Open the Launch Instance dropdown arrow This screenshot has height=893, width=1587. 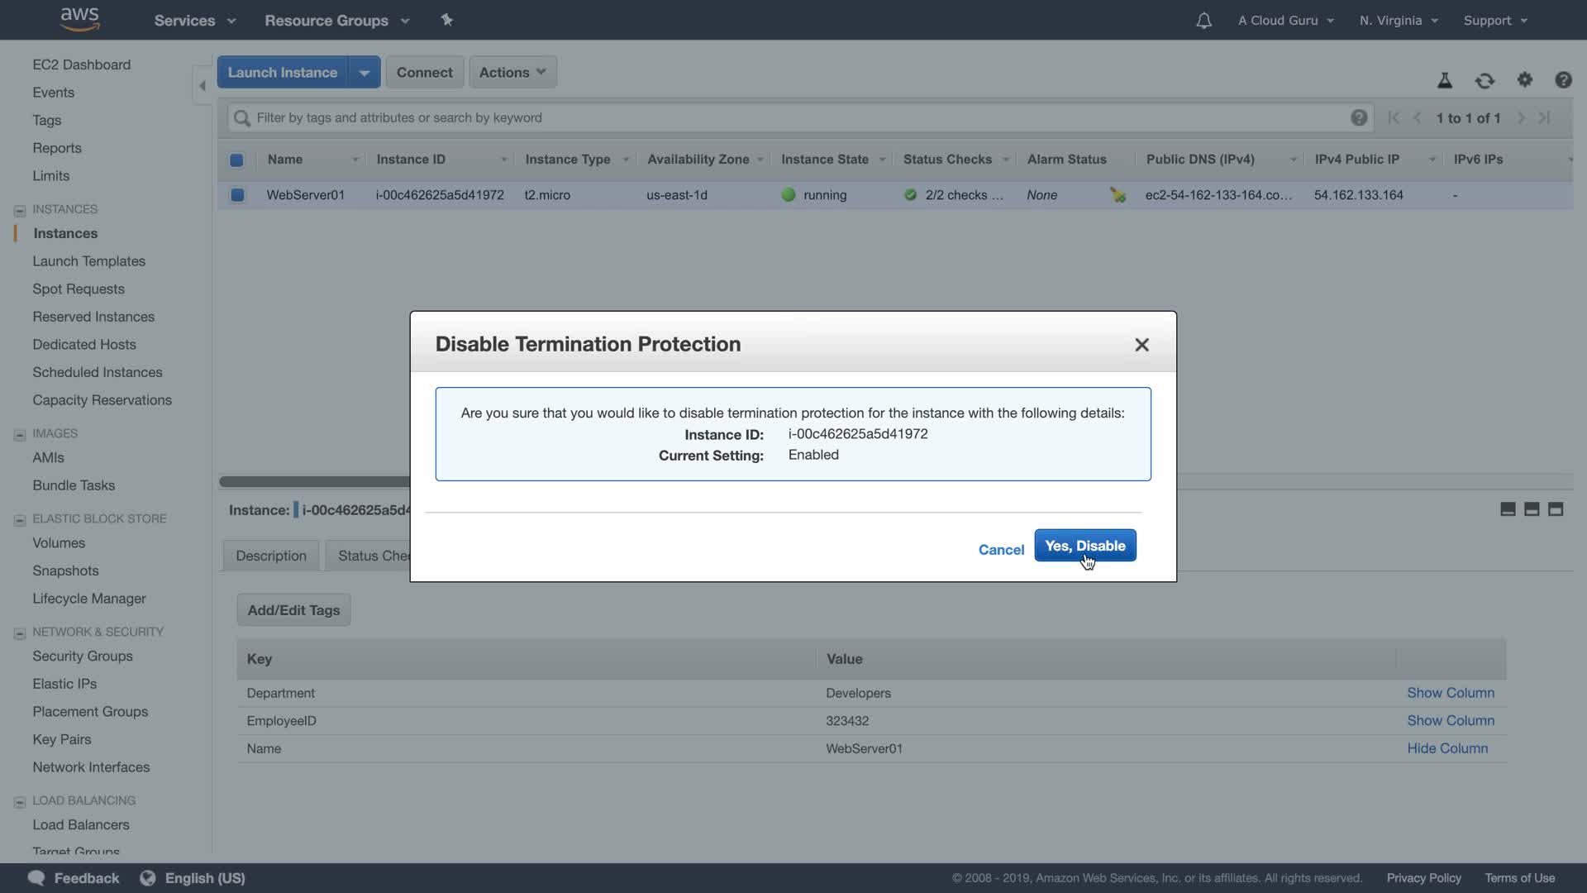tap(364, 73)
